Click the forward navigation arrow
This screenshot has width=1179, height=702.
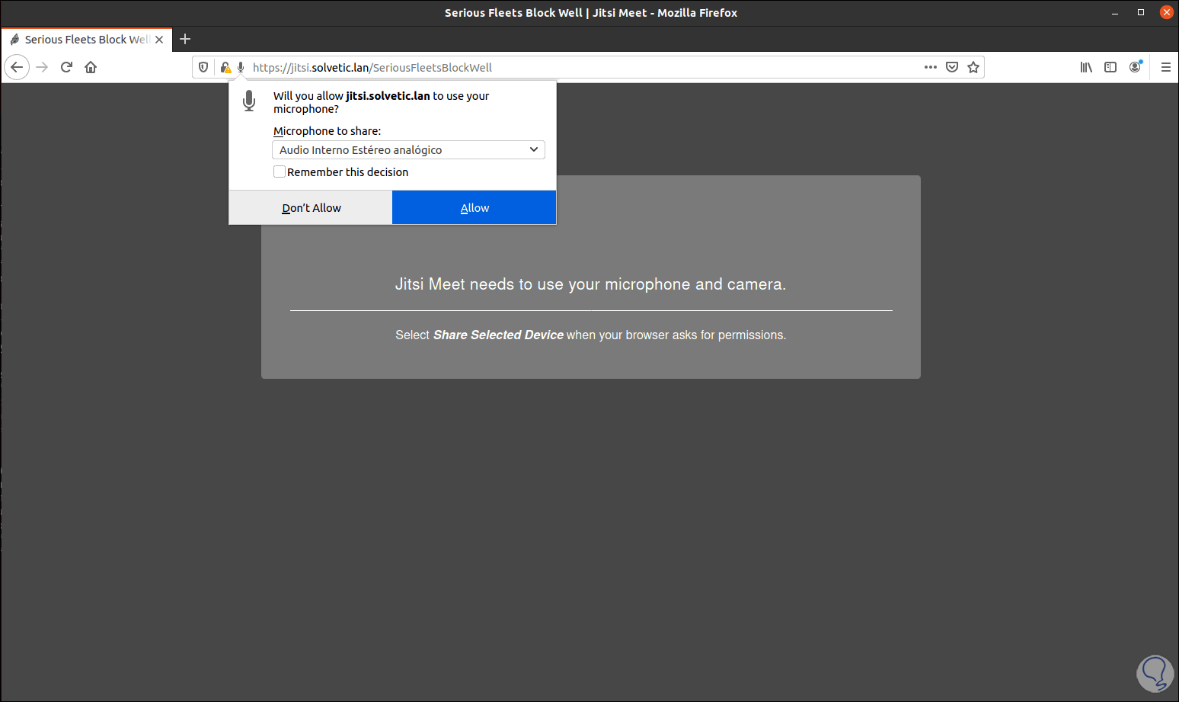pyautogui.click(x=42, y=67)
